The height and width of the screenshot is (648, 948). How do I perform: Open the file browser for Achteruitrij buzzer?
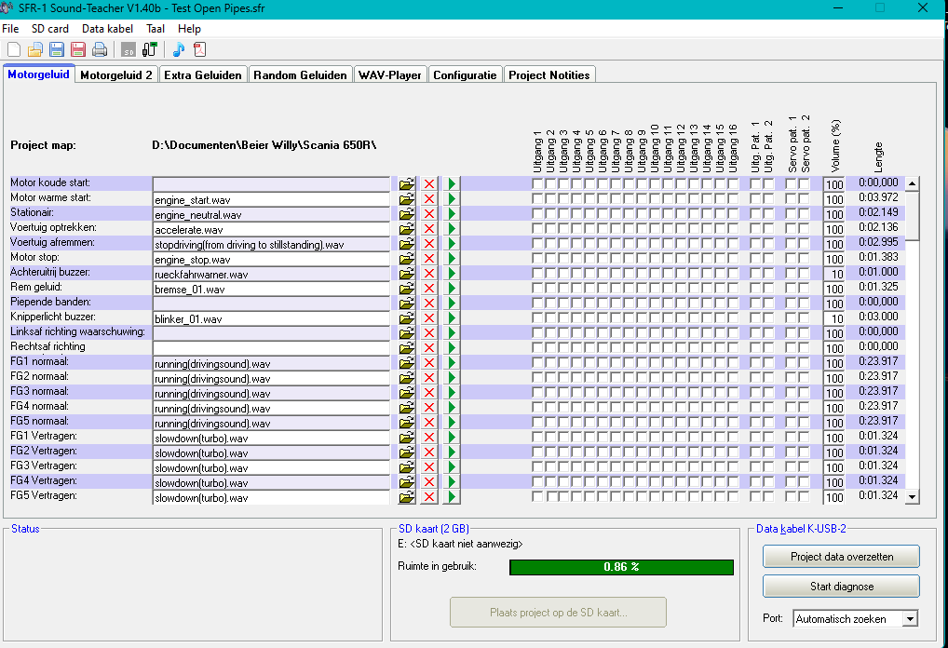pos(407,273)
